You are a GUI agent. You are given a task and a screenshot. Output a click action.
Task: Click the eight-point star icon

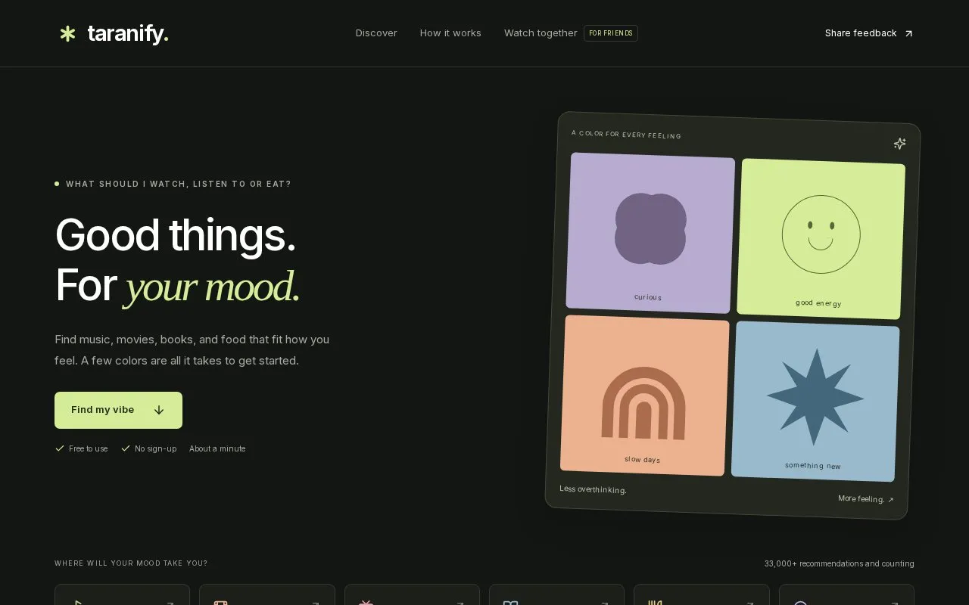click(x=815, y=397)
